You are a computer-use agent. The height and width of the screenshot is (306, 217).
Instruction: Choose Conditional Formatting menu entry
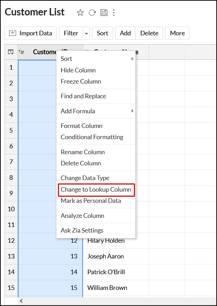point(92,137)
